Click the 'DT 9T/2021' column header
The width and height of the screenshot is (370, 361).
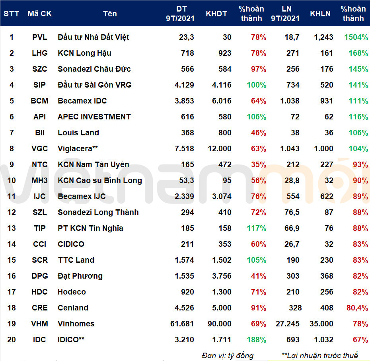(x=180, y=14)
